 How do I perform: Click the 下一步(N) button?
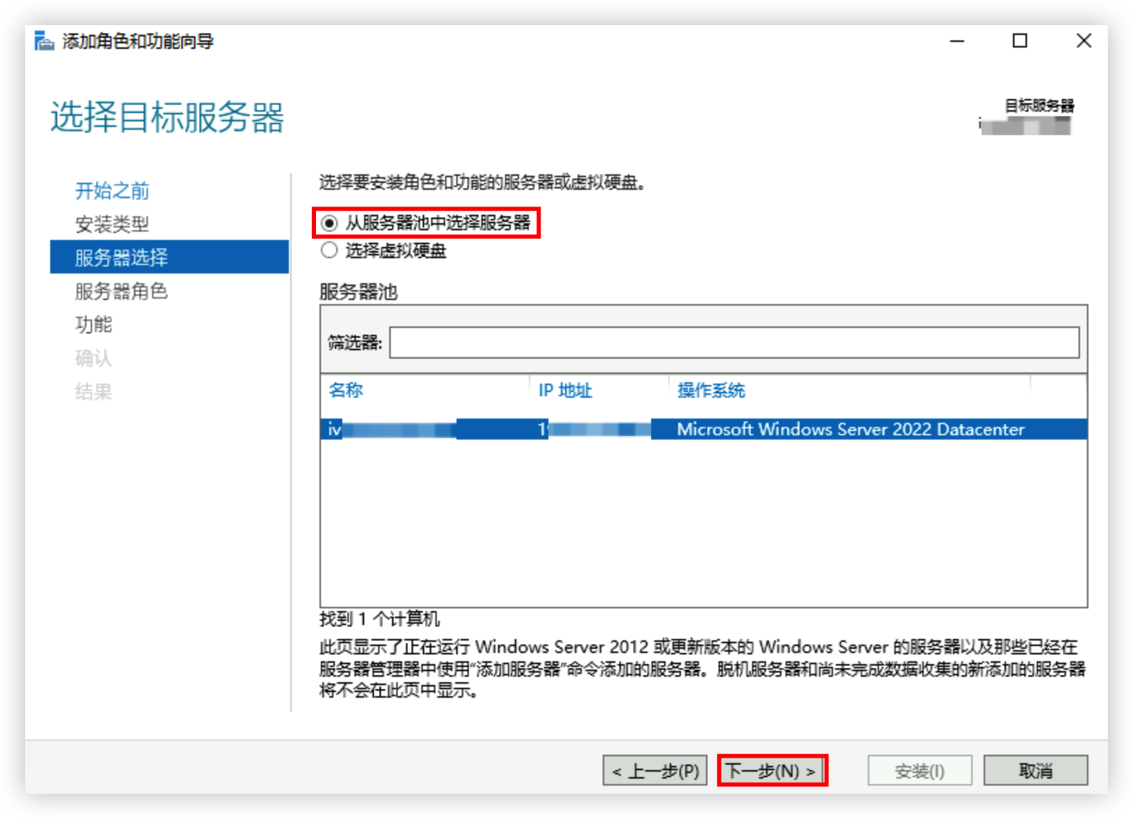click(x=772, y=771)
